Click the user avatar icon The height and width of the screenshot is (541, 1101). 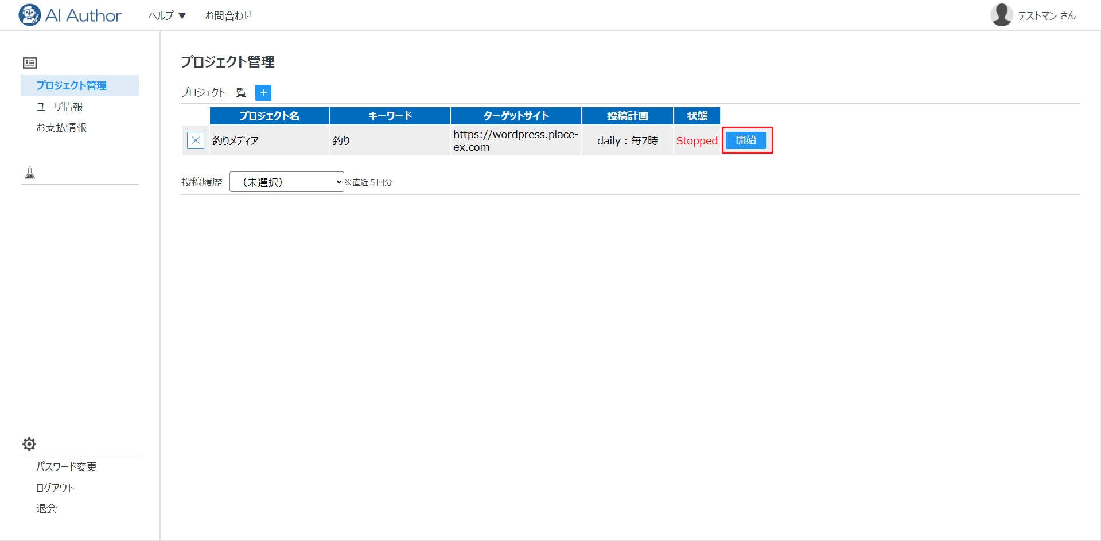(x=1001, y=15)
